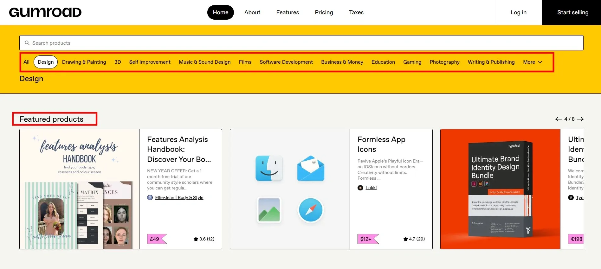Go to previous featured products slide
The height and width of the screenshot is (269, 601).
pos(558,119)
